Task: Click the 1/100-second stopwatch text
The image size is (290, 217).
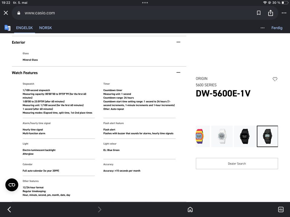Action: click(36, 90)
